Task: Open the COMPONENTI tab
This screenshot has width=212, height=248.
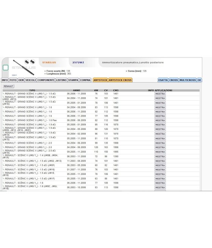Action: pos(46,80)
